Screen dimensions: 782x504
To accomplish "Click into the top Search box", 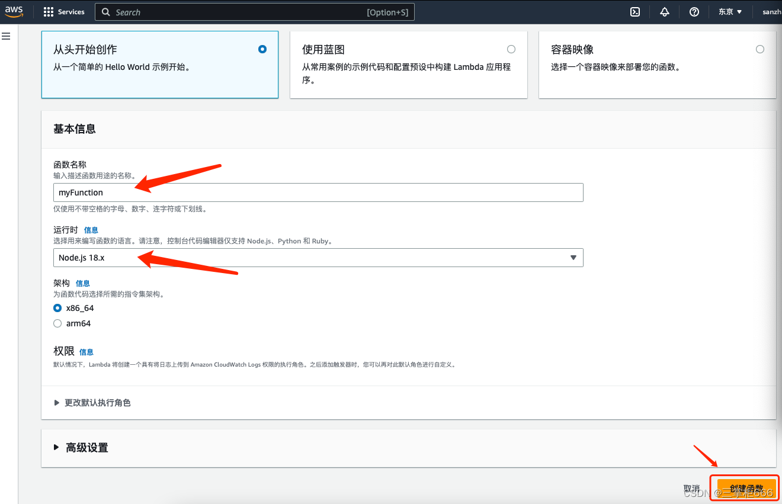I will tap(255, 12).
